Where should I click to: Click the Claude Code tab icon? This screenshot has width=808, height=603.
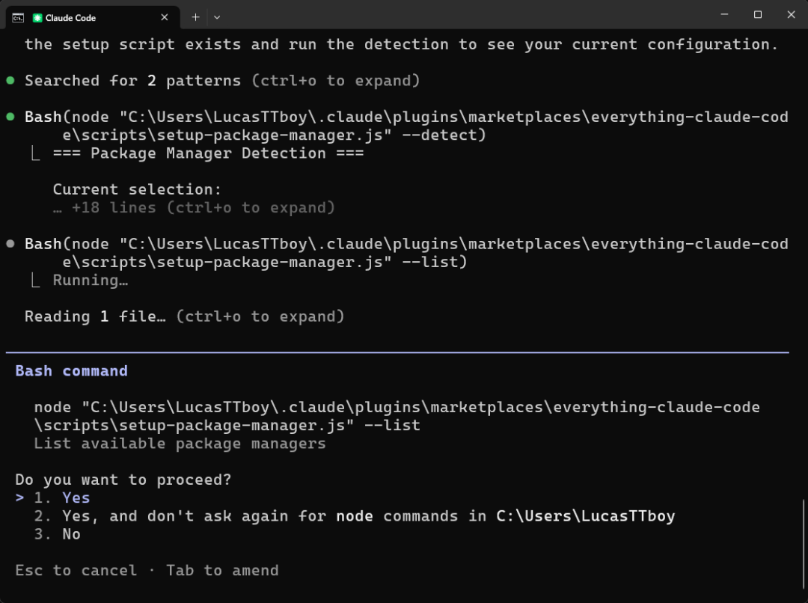click(x=37, y=17)
